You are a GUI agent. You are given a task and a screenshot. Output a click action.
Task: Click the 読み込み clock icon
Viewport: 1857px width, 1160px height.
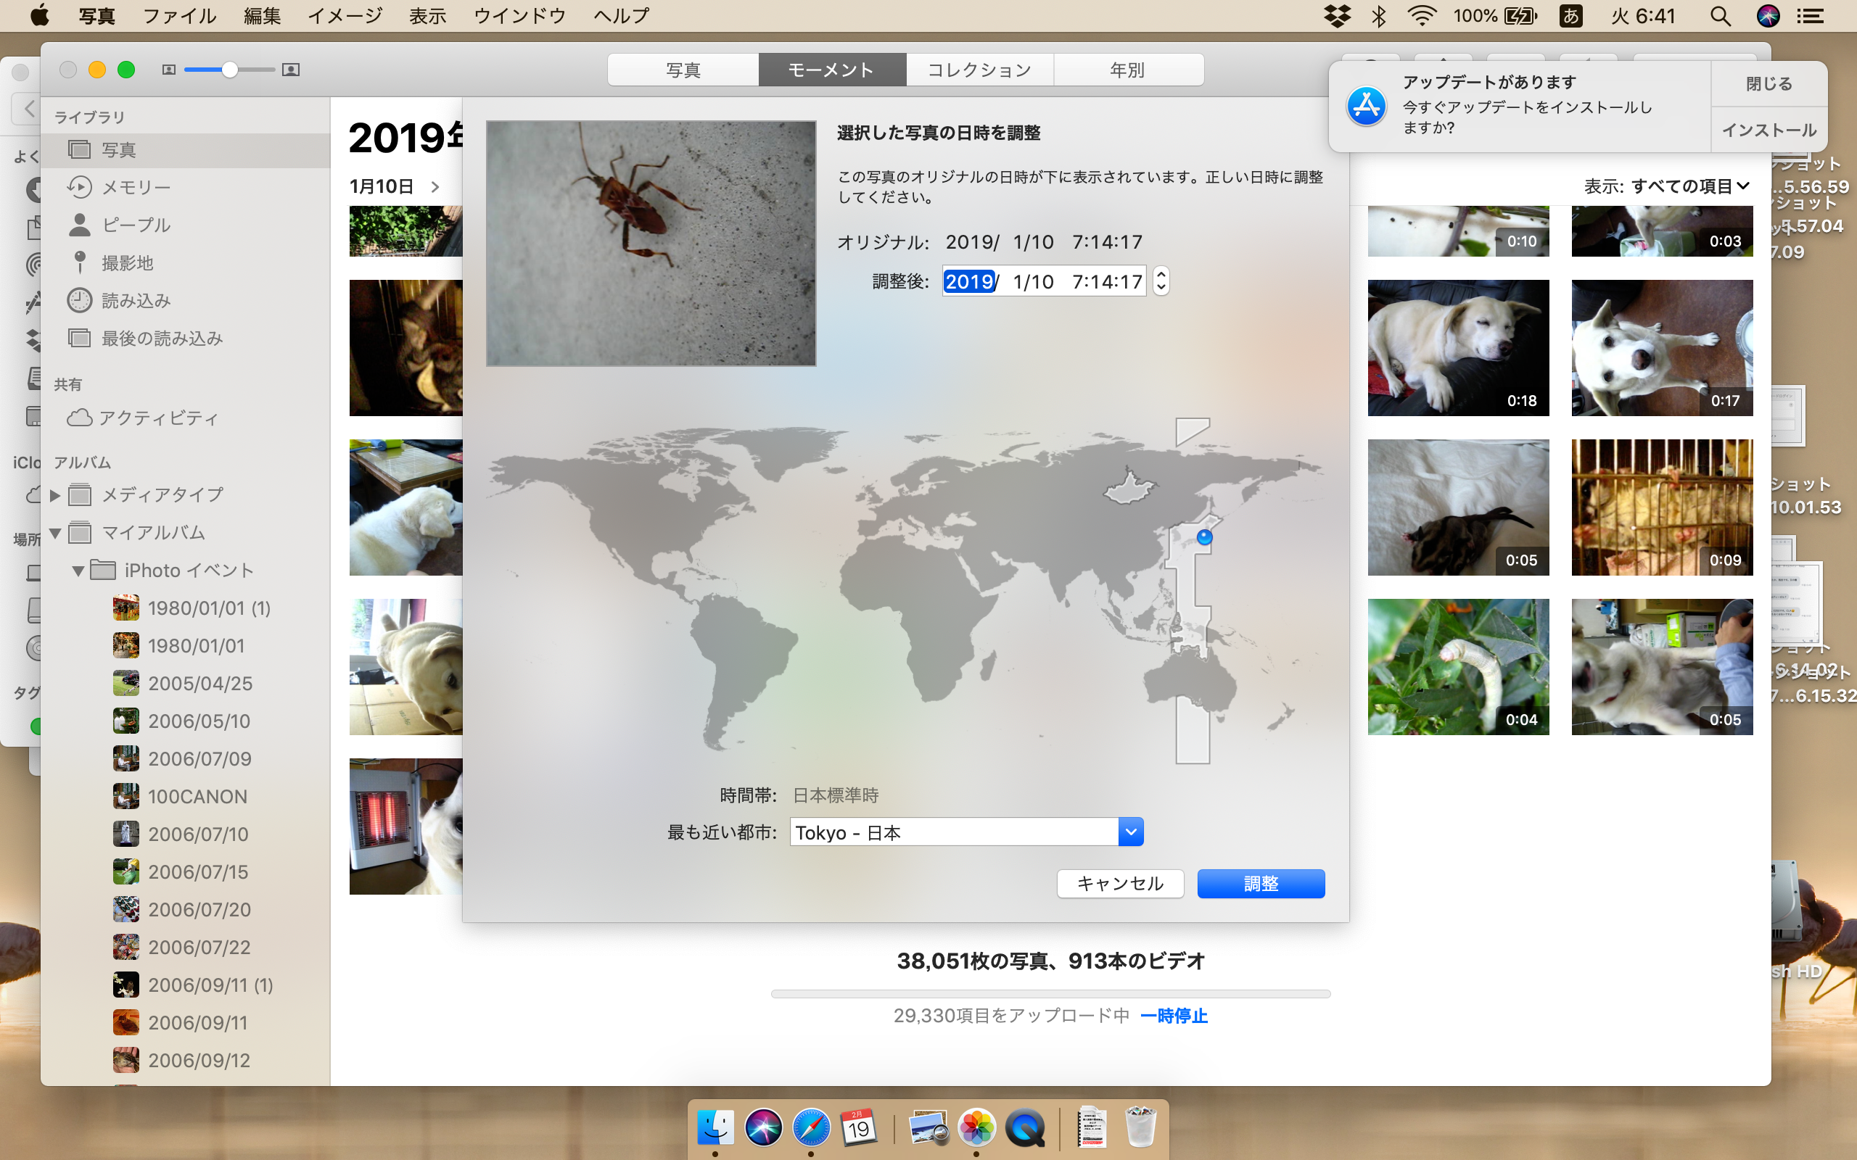click(79, 300)
